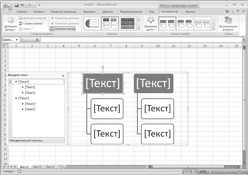Click Добавить фигуру shape icon

11,20
